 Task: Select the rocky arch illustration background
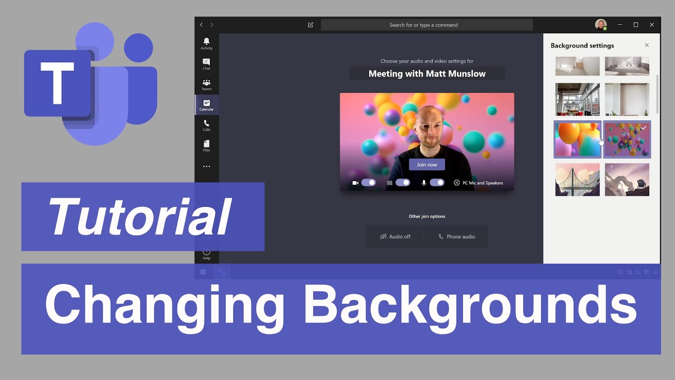[x=627, y=179]
